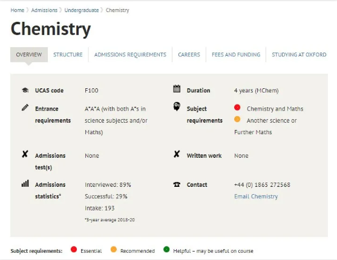The height and width of the screenshot is (260, 337).
Task: Click the cross icon next to Admissions test(s)
Action: click(25, 154)
